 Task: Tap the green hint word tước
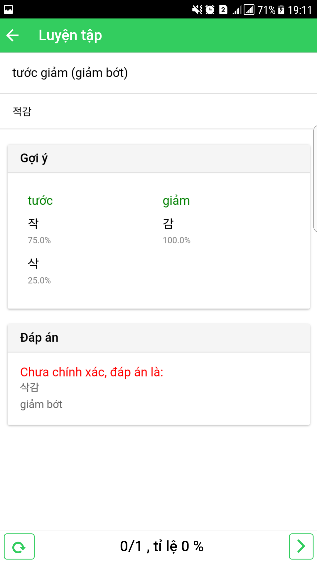coord(40,201)
